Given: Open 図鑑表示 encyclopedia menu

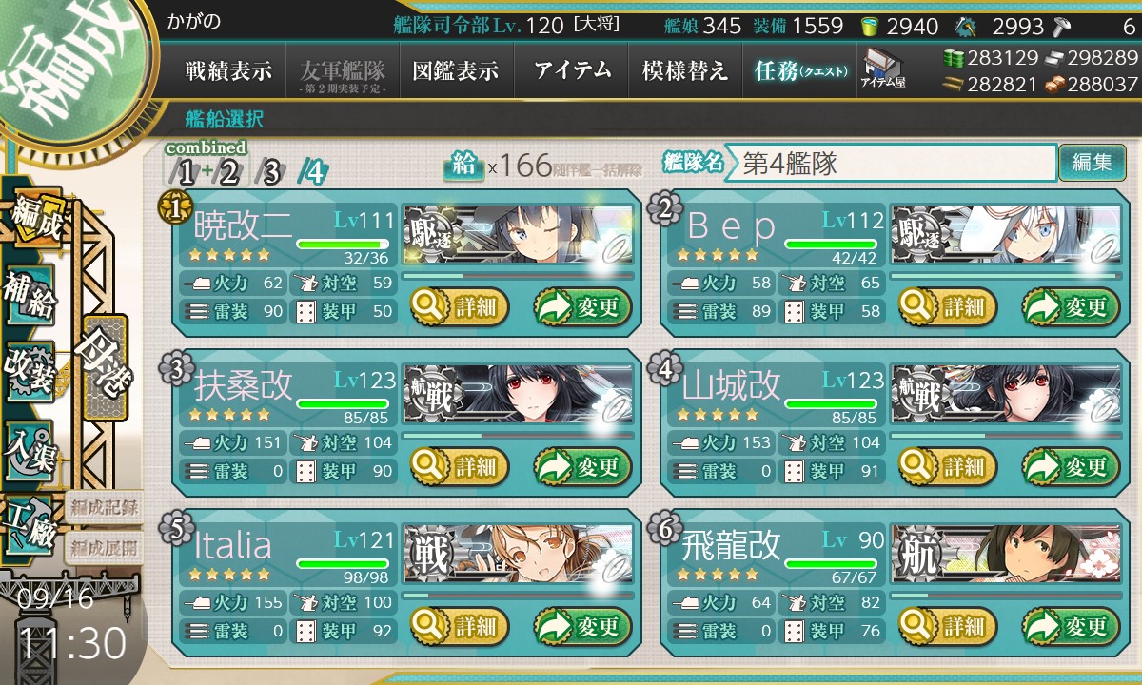Looking at the screenshot, I should (x=457, y=70).
